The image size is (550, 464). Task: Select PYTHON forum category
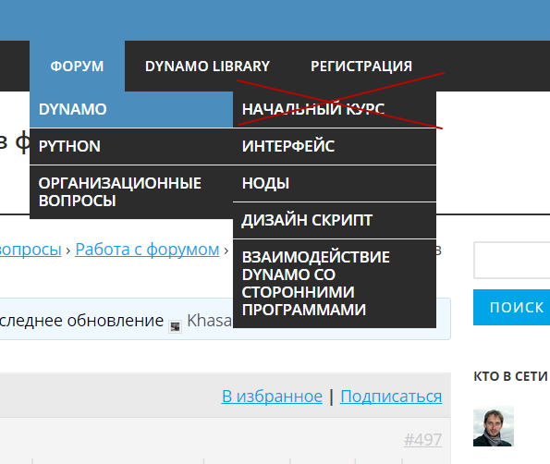pyautogui.click(x=131, y=146)
